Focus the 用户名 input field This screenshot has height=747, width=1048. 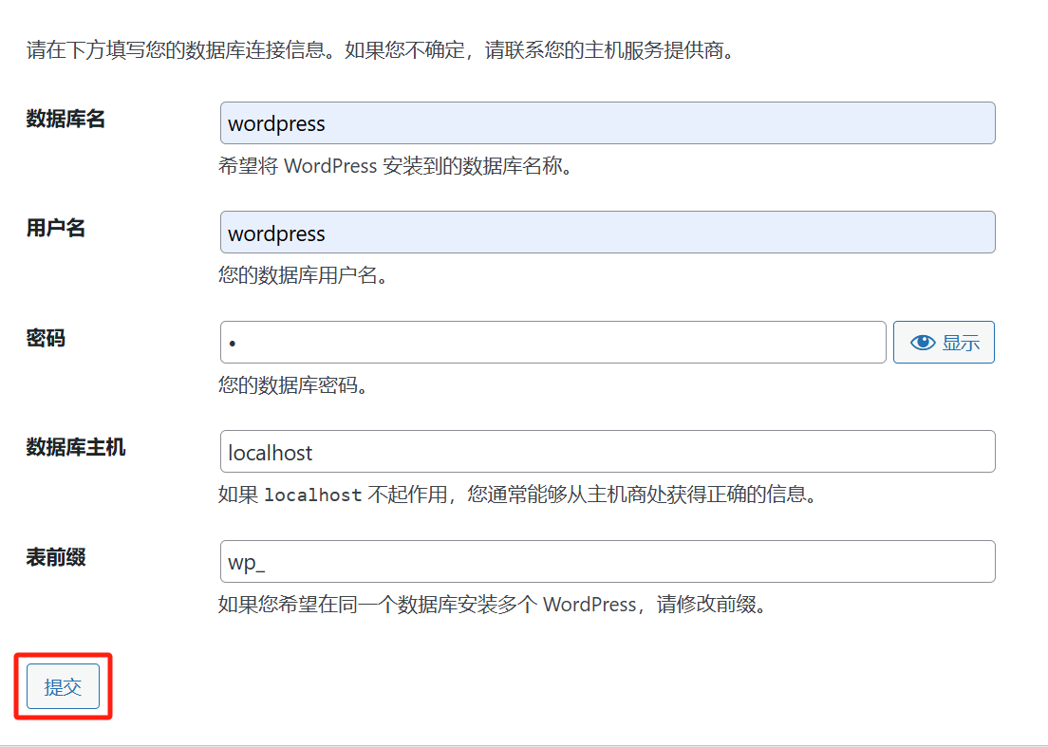pyautogui.click(x=608, y=233)
